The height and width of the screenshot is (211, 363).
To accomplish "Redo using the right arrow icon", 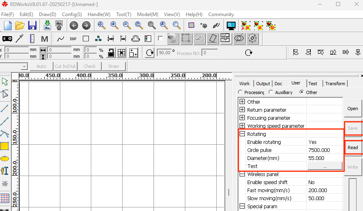I will click(86, 25).
